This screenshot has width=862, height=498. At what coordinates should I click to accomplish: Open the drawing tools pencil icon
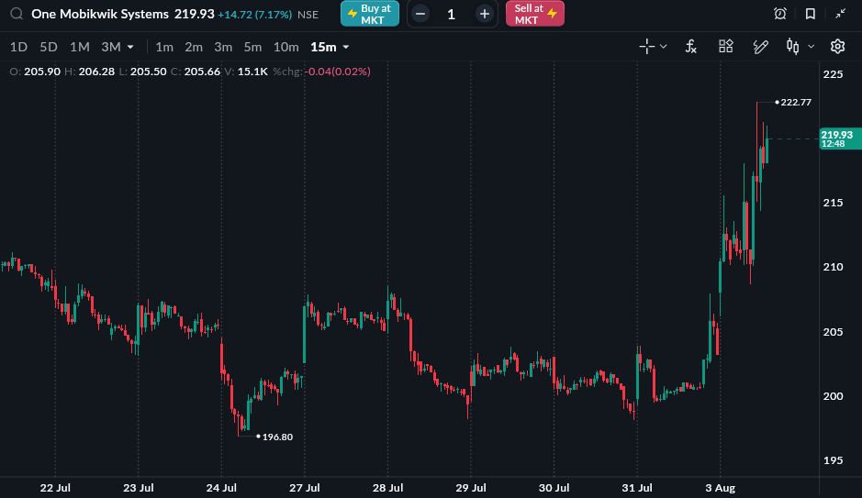pyautogui.click(x=760, y=47)
